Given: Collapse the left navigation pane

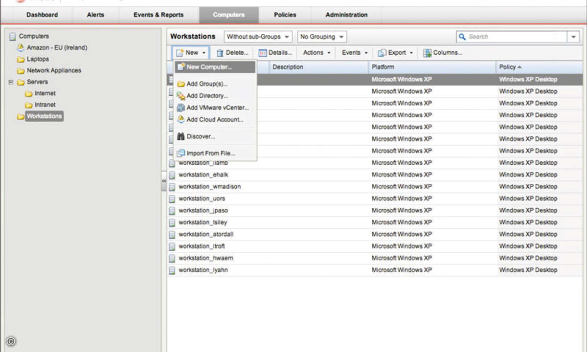Looking at the screenshot, I should 164,181.
